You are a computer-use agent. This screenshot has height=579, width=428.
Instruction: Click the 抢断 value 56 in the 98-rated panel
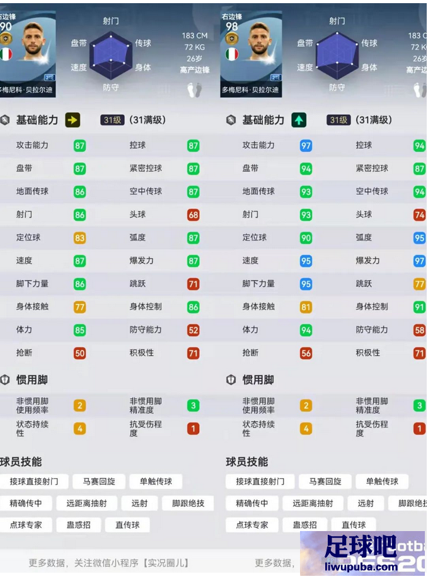(306, 353)
